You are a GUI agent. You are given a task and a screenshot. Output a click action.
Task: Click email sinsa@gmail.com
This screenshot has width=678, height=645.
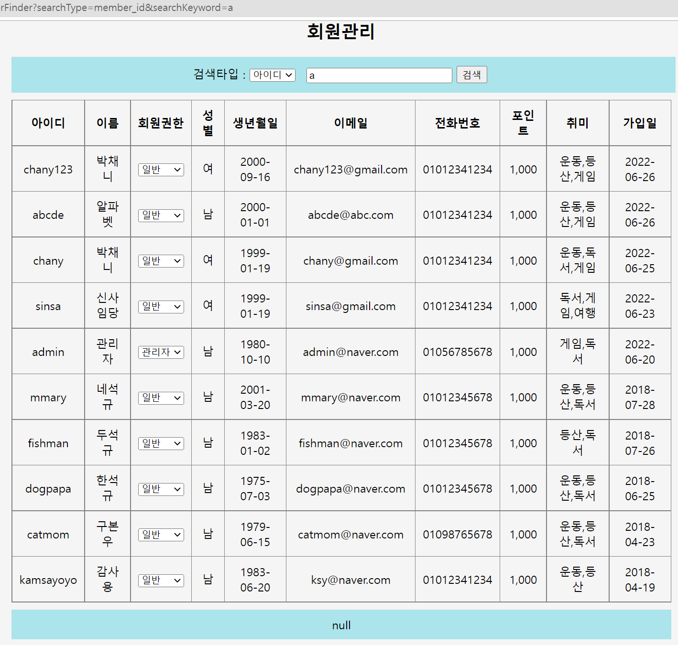[x=351, y=306]
